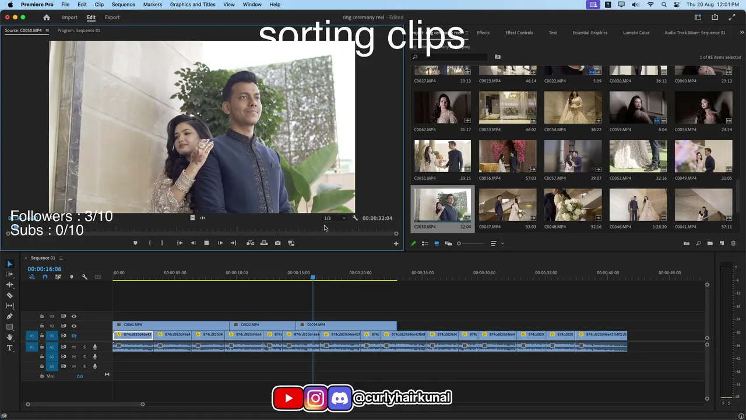Solo audio track A2

tap(84, 357)
